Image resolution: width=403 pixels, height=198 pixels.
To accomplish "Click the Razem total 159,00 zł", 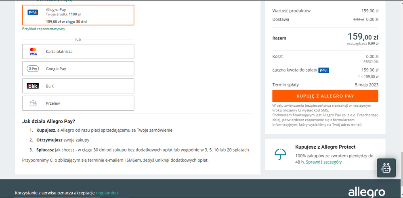I will point(363,37).
